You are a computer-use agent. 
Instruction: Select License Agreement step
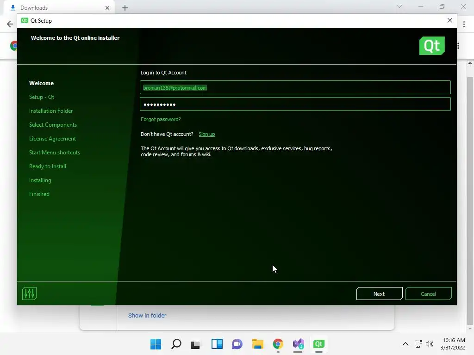click(53, 139)
